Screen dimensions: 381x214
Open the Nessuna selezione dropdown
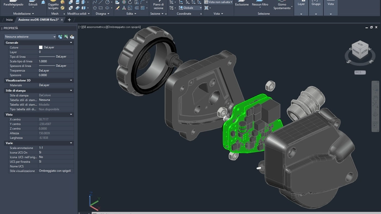pos(30,36)
